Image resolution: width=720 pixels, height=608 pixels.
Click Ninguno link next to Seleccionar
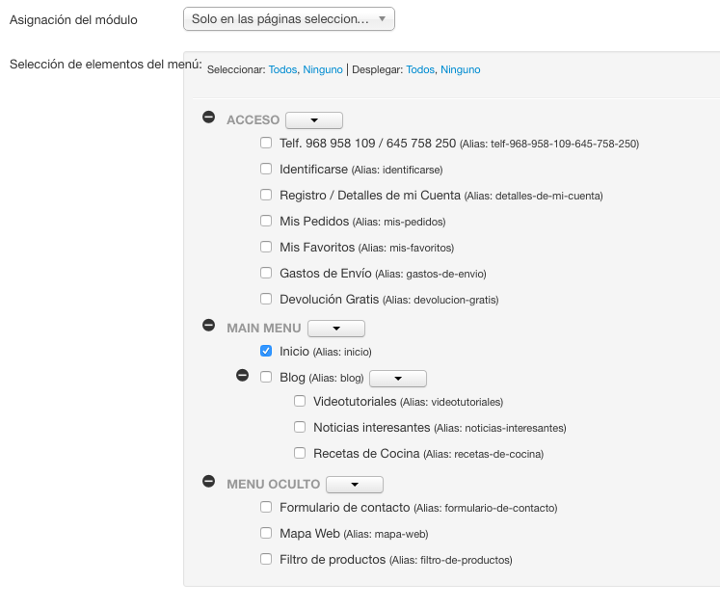(323, 69)
